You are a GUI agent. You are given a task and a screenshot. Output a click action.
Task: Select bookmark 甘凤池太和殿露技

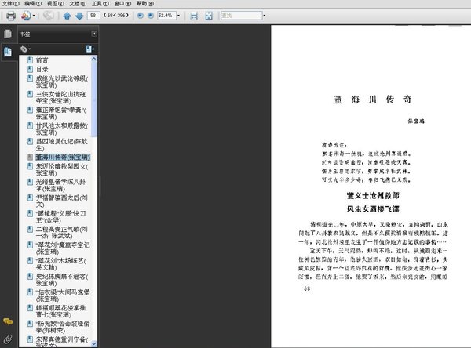[62, 129]
